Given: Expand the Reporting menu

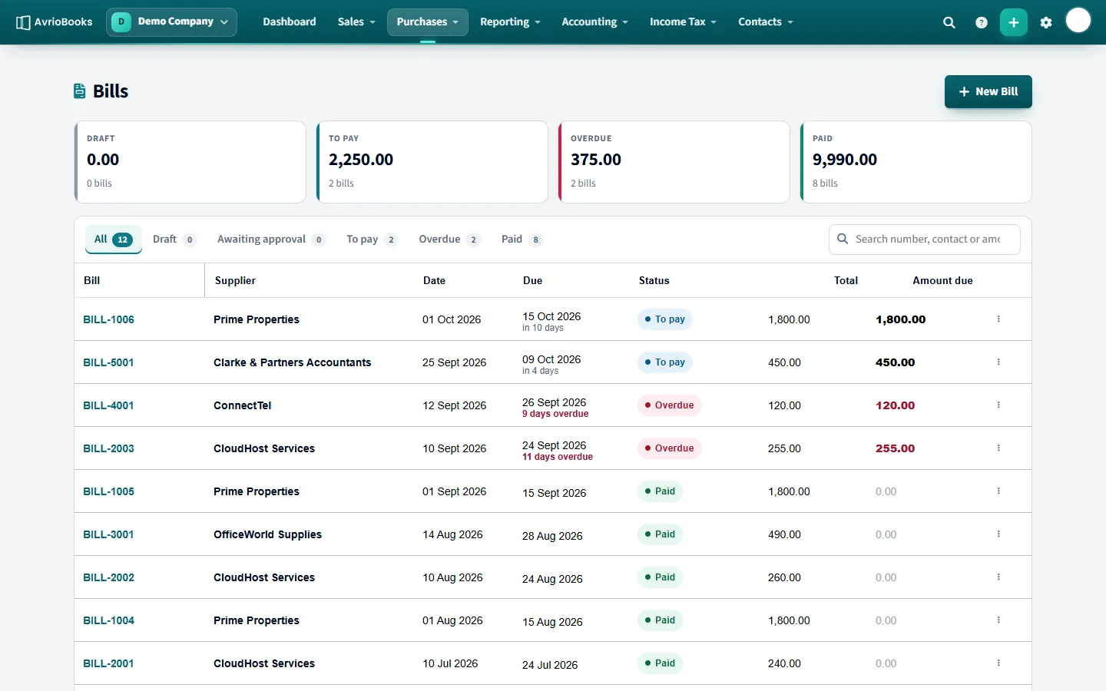Looking at the screenshot, I should coord(510,22).
